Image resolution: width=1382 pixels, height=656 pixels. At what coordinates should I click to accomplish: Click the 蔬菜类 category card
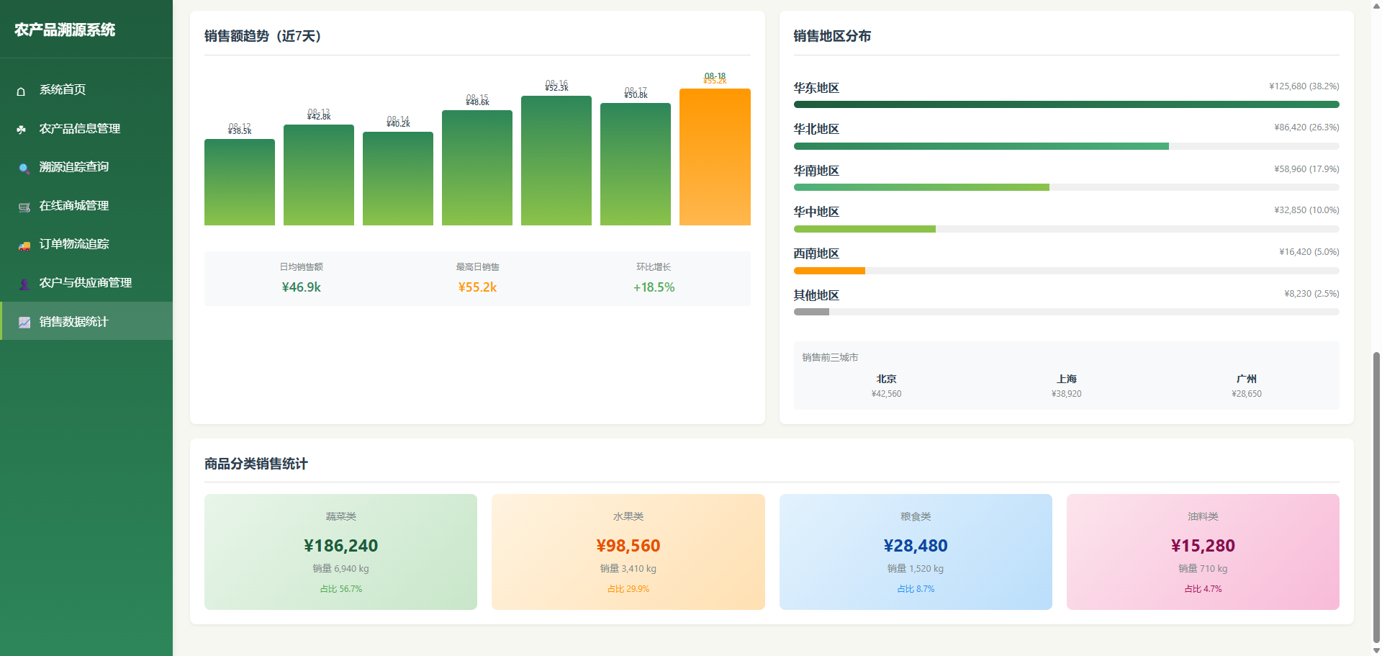tap(340, 552)
